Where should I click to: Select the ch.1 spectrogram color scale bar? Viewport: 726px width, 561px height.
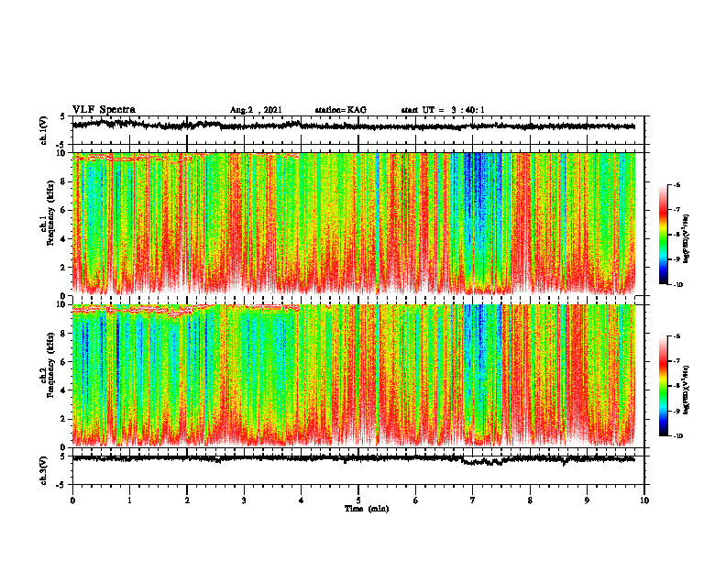pyautogui.click(x=663, y=235)
